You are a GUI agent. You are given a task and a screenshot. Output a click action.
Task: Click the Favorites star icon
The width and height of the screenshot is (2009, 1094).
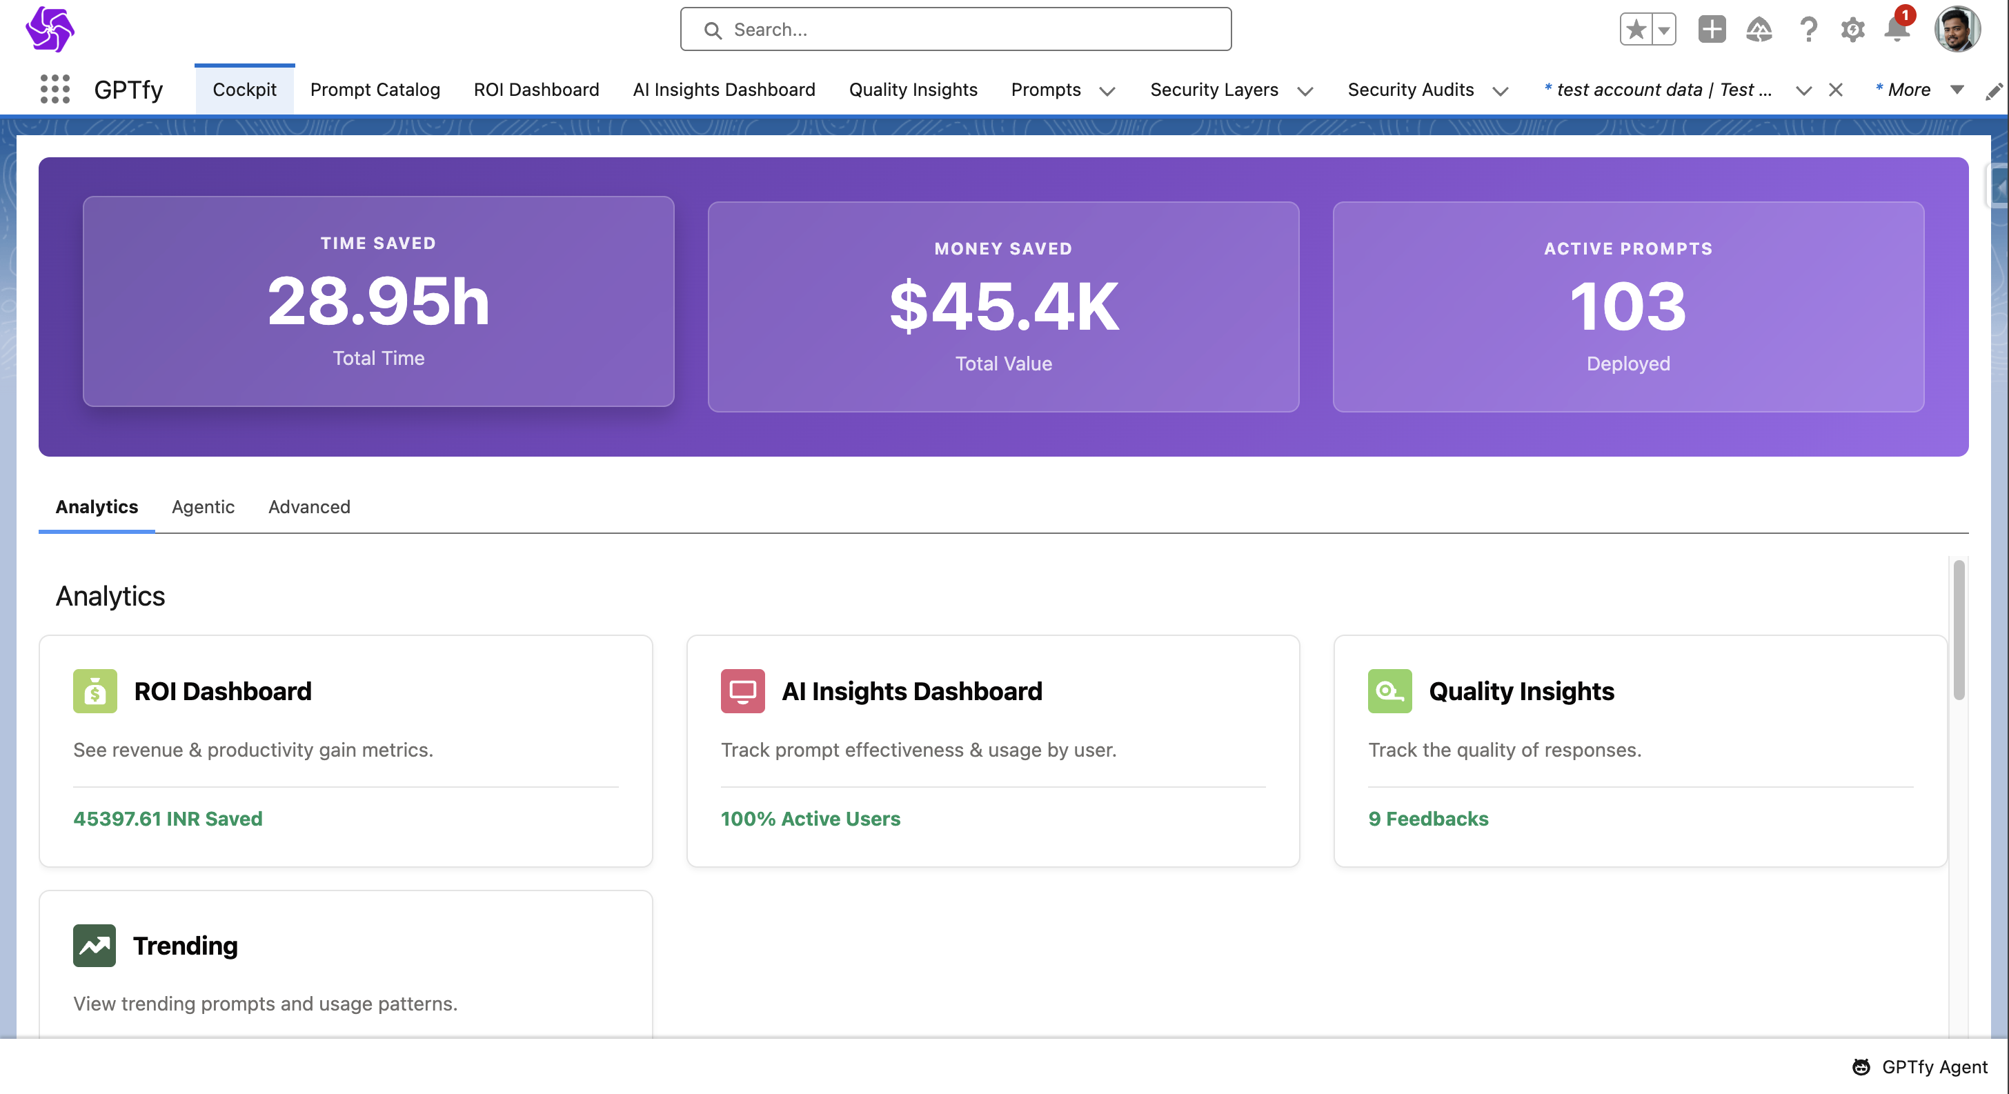point(1636,30)
